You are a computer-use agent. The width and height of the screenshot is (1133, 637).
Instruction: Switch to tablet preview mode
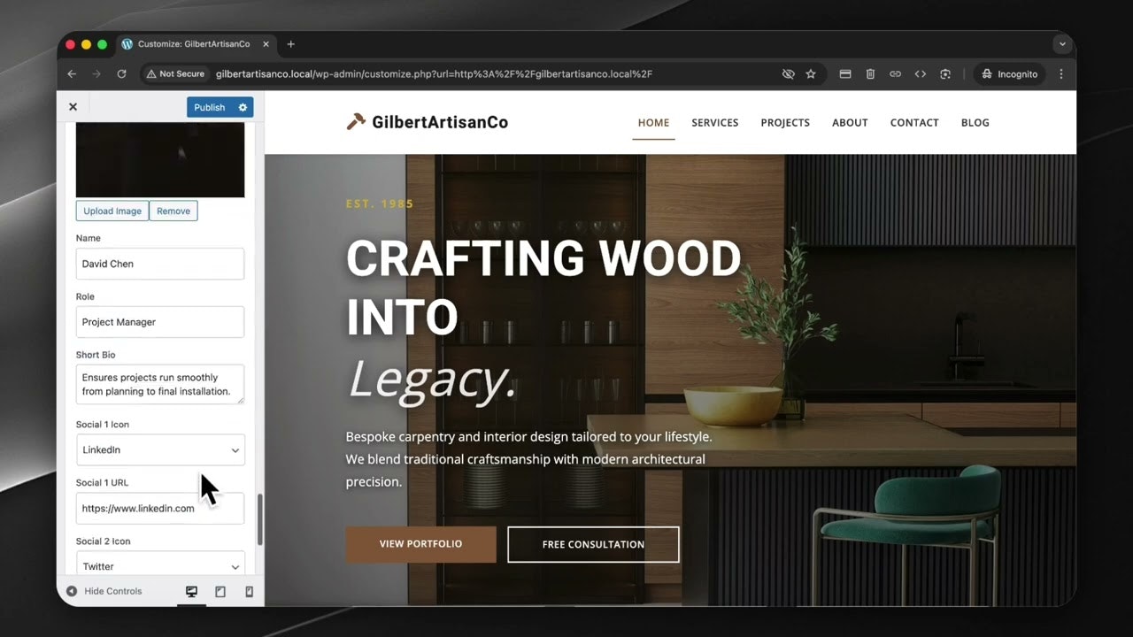220,591
